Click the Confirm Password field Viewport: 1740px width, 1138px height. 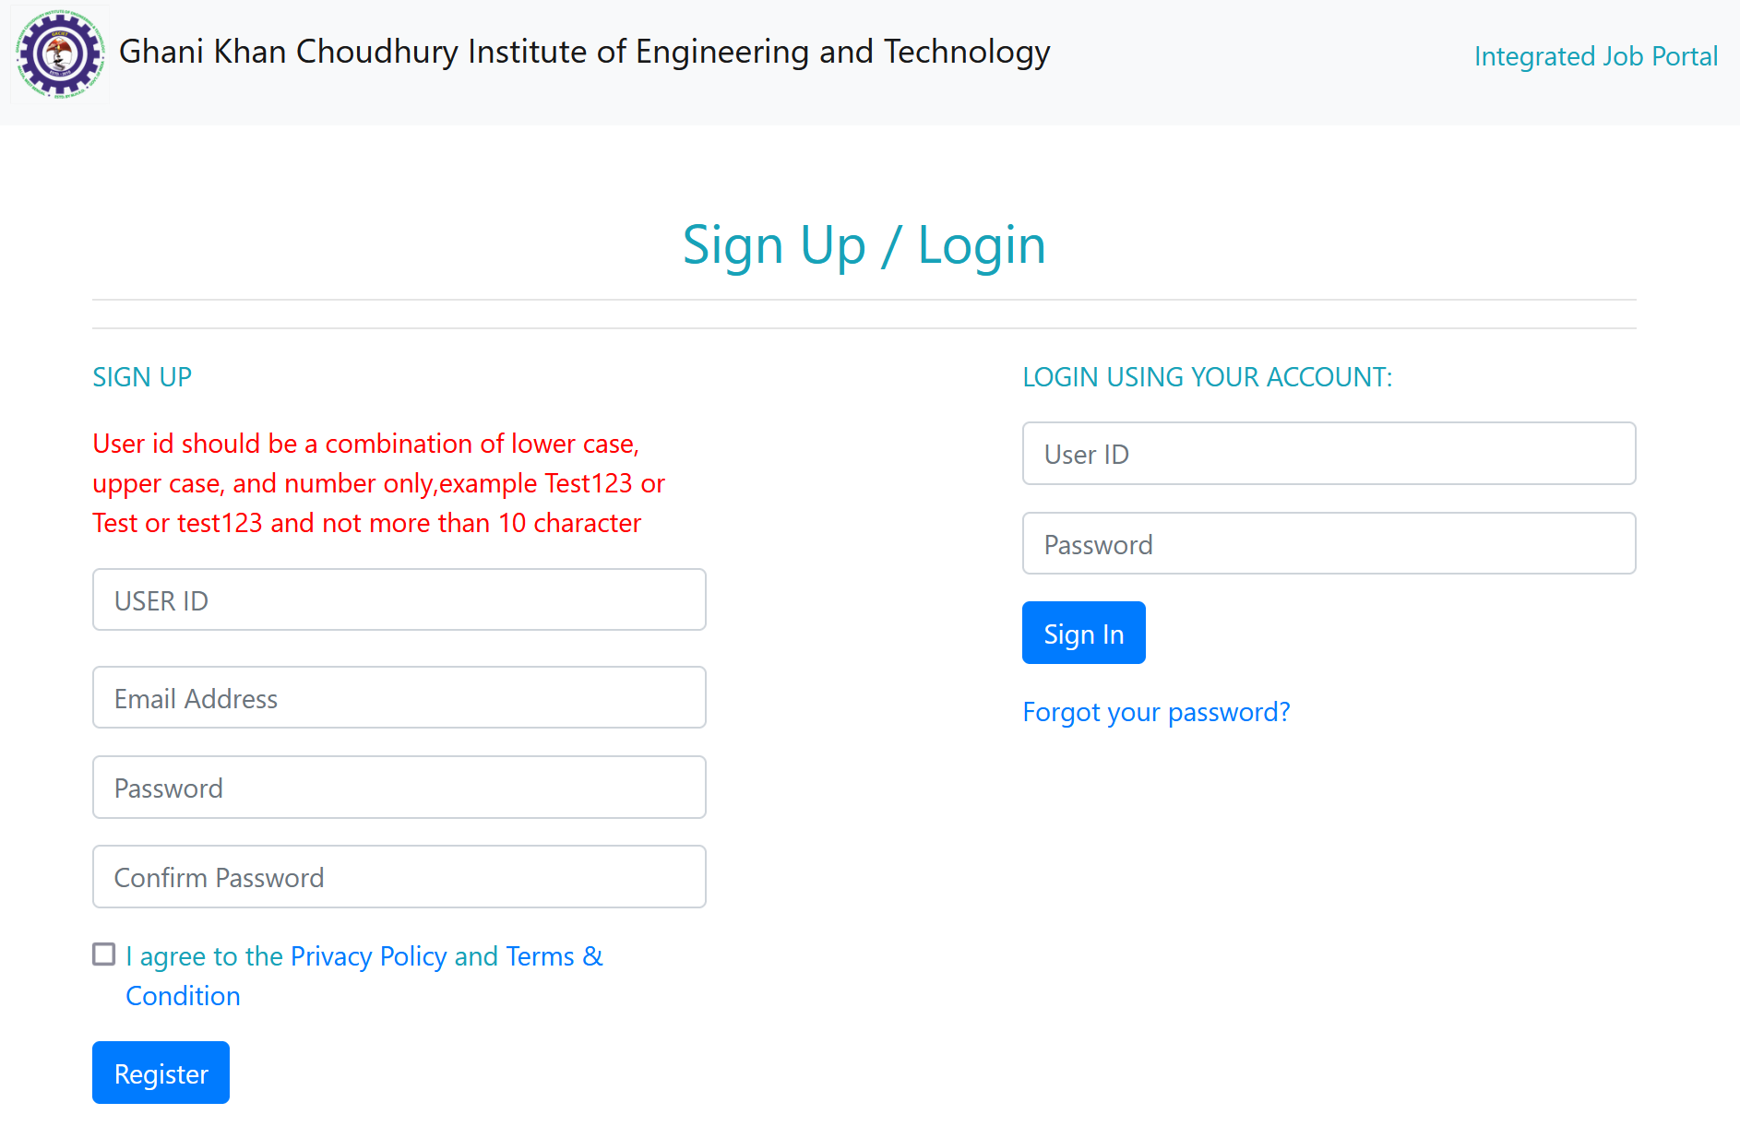pyautogui.click(x=399, y=877)
